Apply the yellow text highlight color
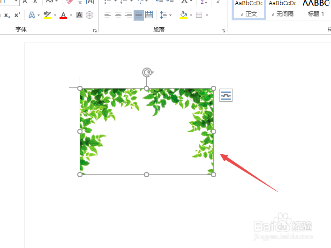 click(x=47, y=15)
